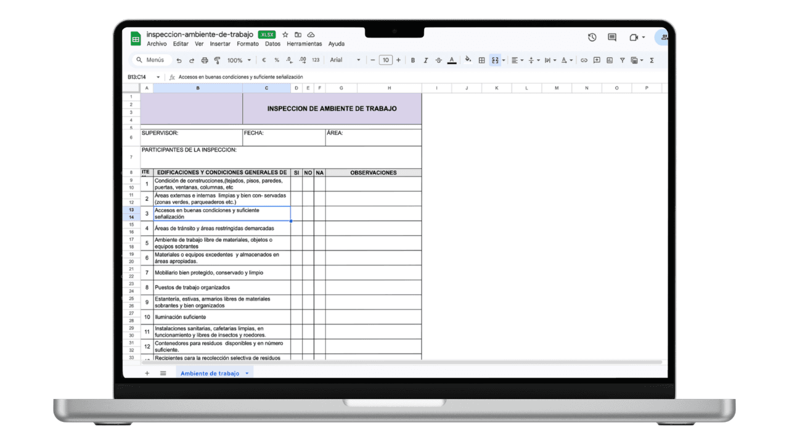The image size is (789, 444).
Task: Toggle bold formatting
Action: point(413,60)
